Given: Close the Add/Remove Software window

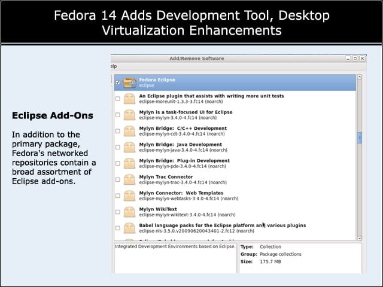Looking at the screenshot, I should pos(362,59).
